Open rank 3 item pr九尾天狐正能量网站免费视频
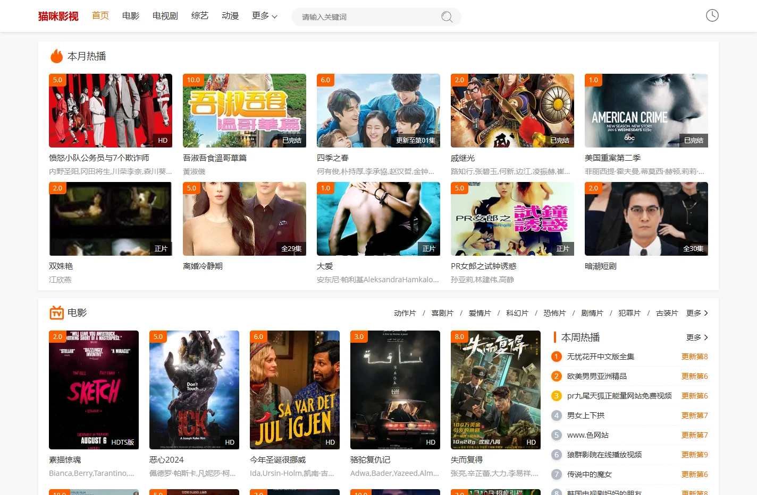 pos(619,396)
